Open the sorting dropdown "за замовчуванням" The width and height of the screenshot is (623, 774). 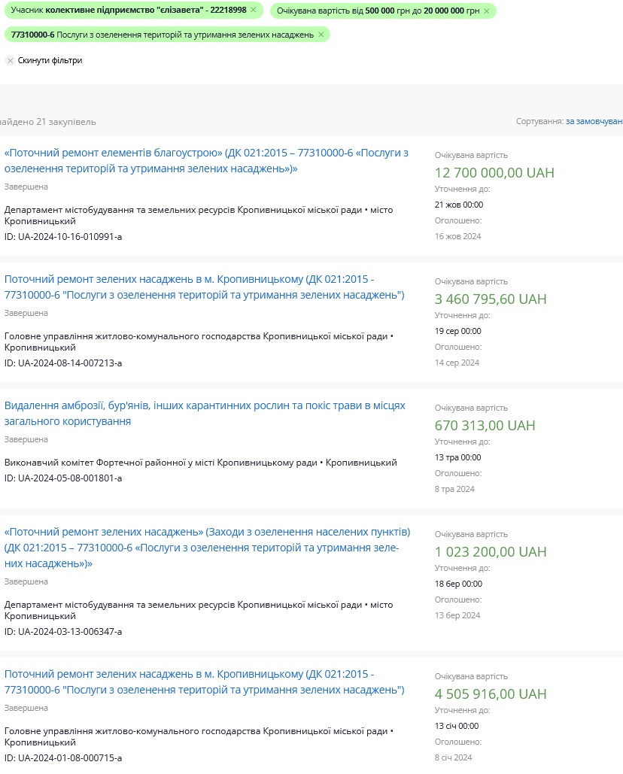pyautogui.click(x=594, y=121)
